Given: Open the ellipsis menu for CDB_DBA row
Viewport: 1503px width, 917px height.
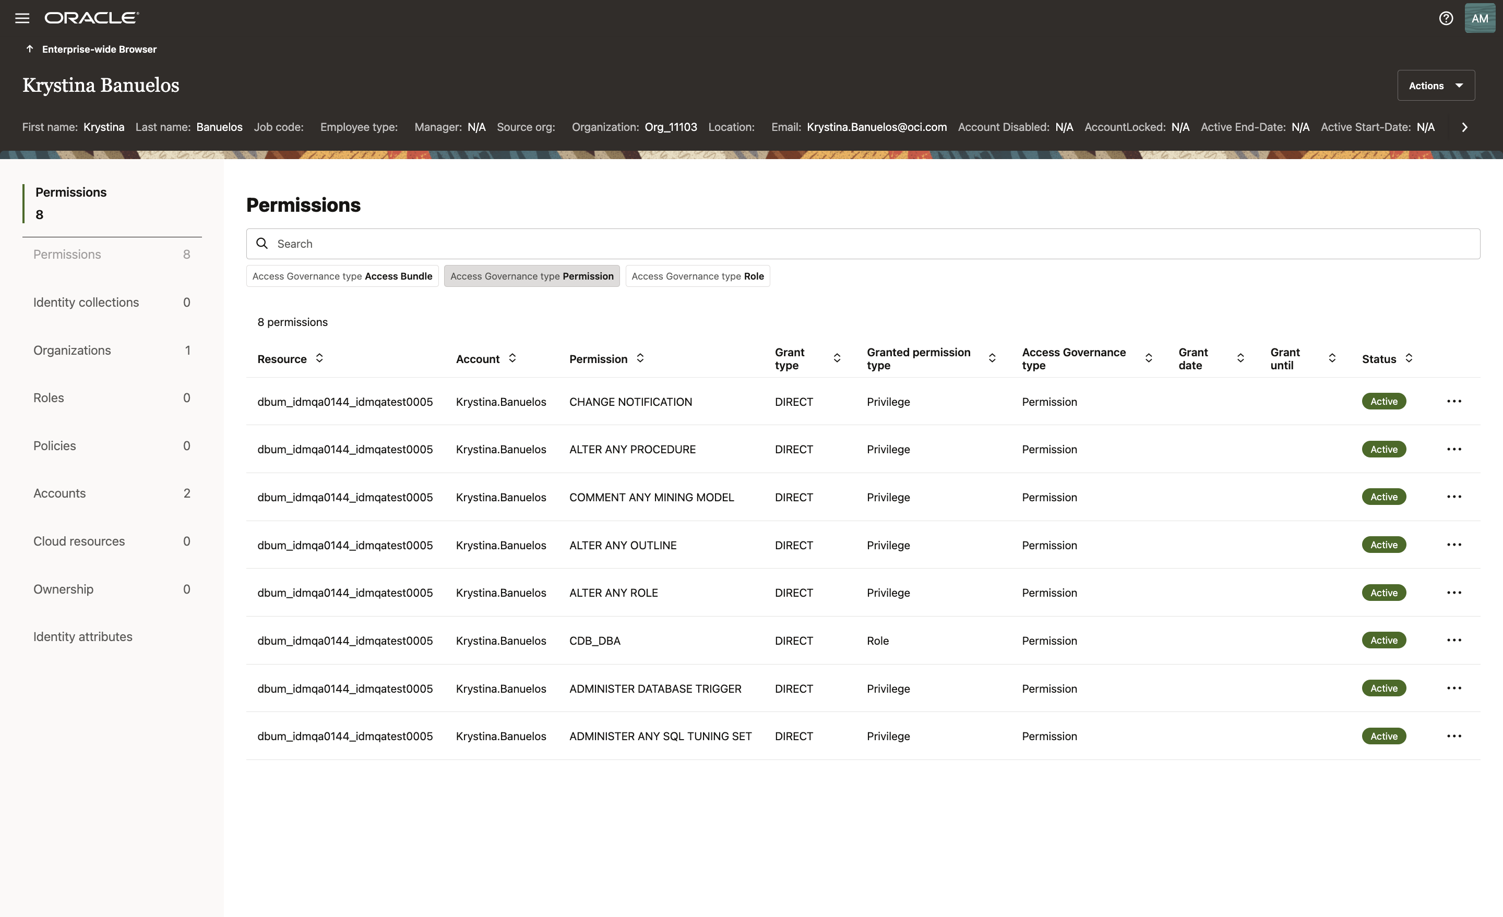Looking at the screenshot, I should pyautogui.click(x=1455, y=640).
